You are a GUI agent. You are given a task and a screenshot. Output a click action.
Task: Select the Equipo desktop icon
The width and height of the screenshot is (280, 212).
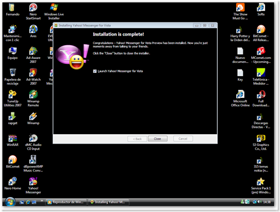12,53
